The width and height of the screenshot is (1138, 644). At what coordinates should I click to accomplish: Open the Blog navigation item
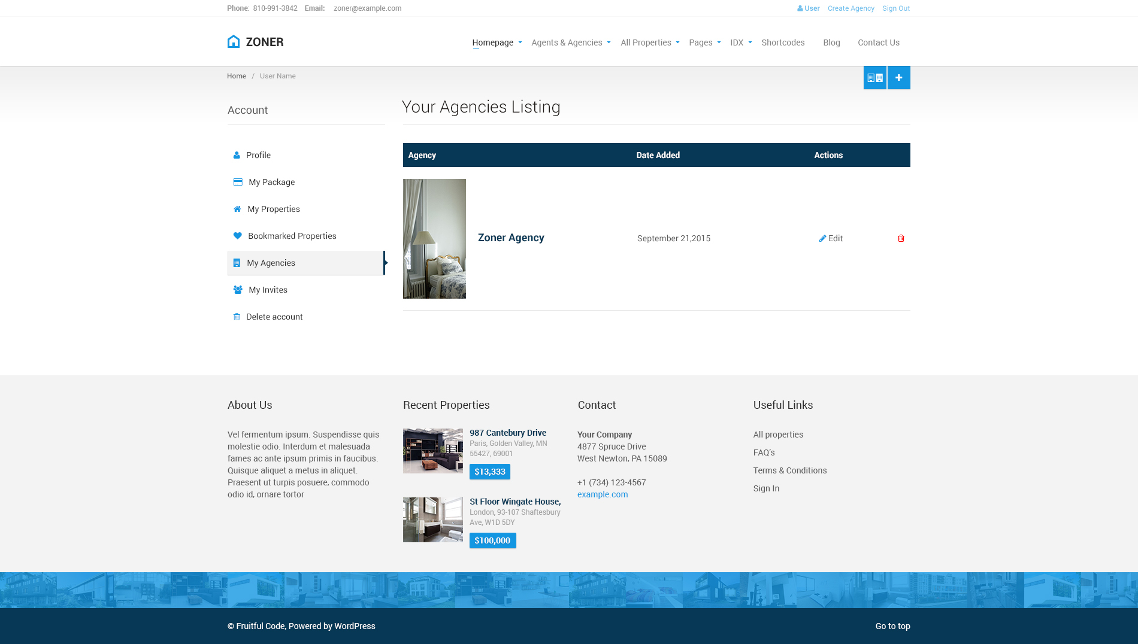[831, 42]
